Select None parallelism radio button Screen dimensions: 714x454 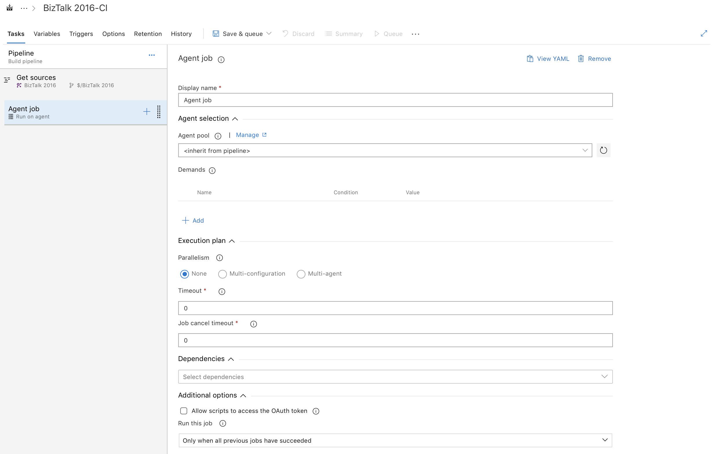(x=184, y=274)
